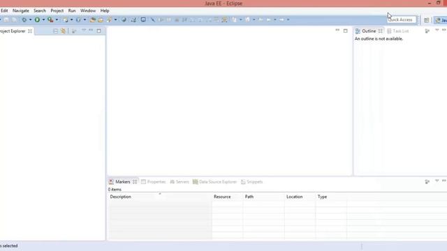Sort by the Type column header
This screenshot has height=251, width=447.
pos(331,197)
